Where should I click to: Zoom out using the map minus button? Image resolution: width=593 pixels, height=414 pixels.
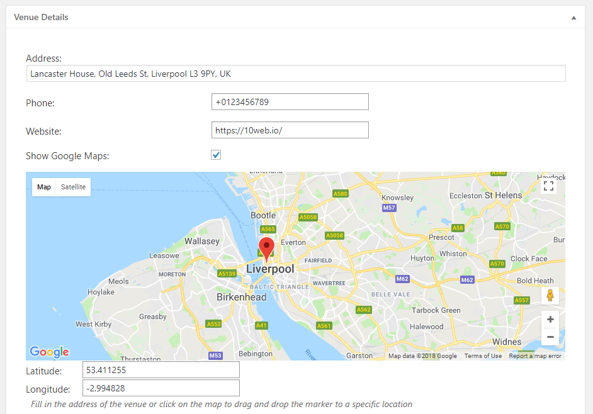tap(550, 337)
